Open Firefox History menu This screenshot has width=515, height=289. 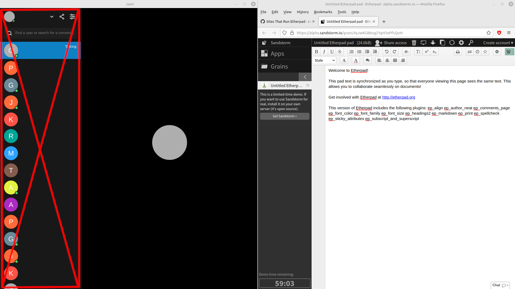303,12
